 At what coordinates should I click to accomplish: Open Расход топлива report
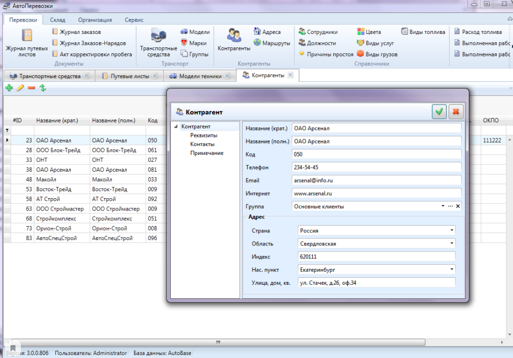[478, 32]
